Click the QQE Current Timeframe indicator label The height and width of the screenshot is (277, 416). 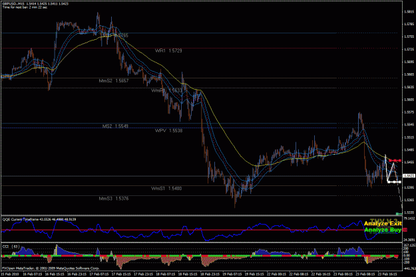coord(39,219)
